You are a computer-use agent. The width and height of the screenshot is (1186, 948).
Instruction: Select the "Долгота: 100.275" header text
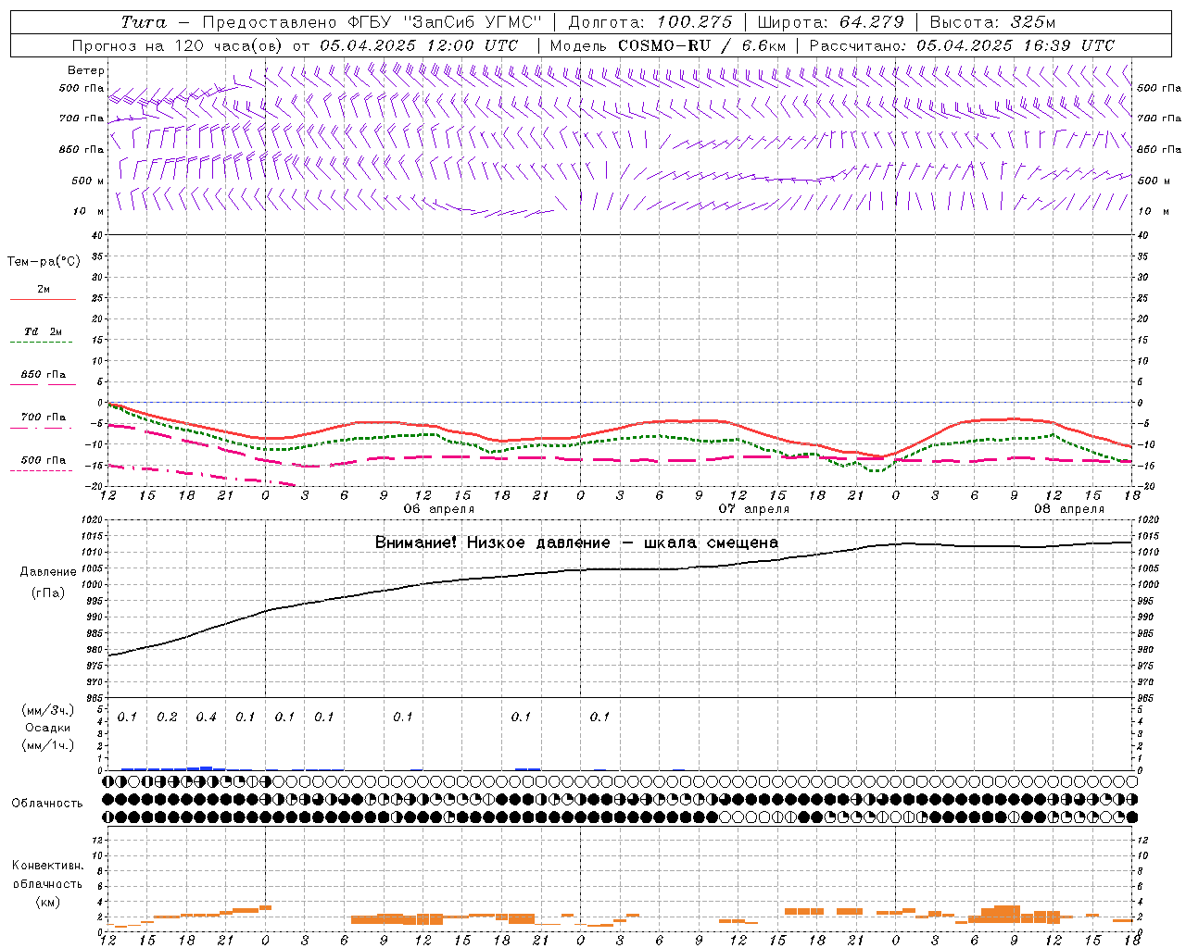coord(650,22)
